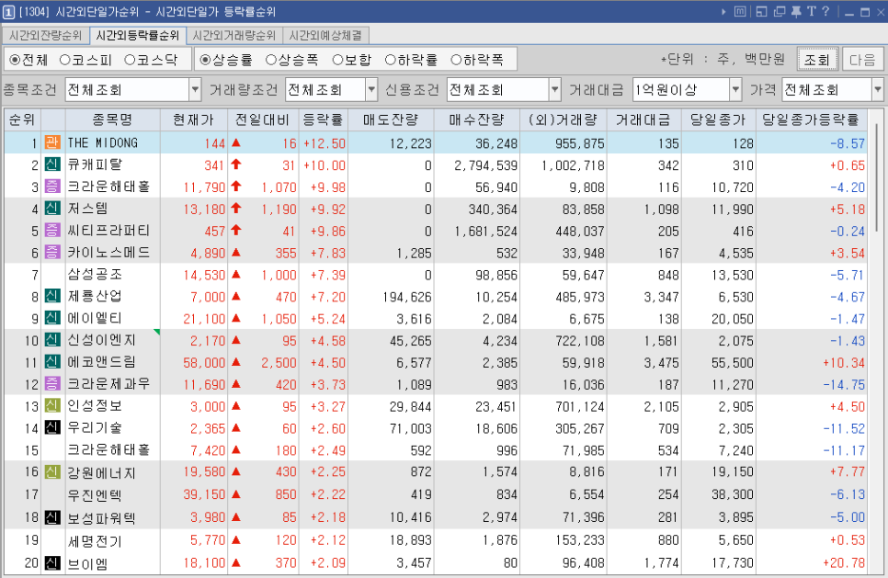This screenshot has height=578, width=888.
Task: Open the 거래량조건 dropdown
Action: [x=371, y=89]
